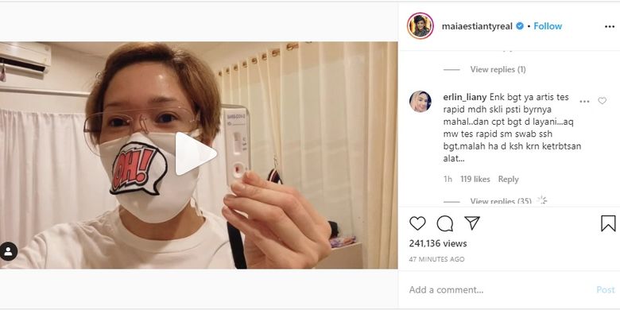Screen dimensions: 620x310
Task: Save post with bookmark icon
Action: pos(608,223)
